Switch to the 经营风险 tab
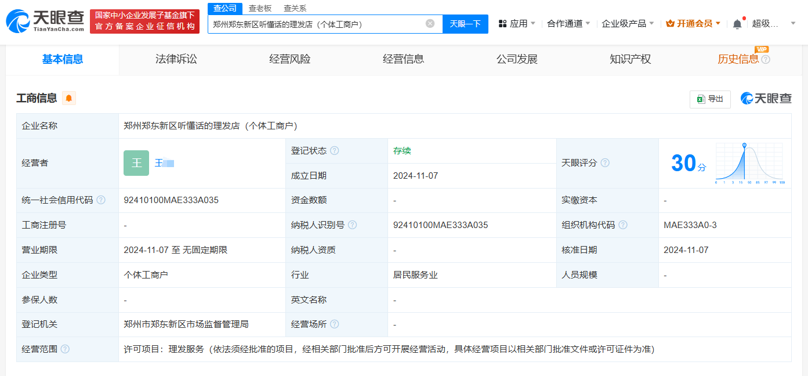Screen dimensions: 808x376 tap(289, 59)
